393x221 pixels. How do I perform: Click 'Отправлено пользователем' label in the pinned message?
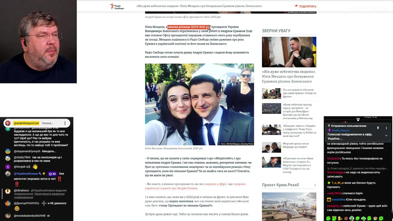348,126
